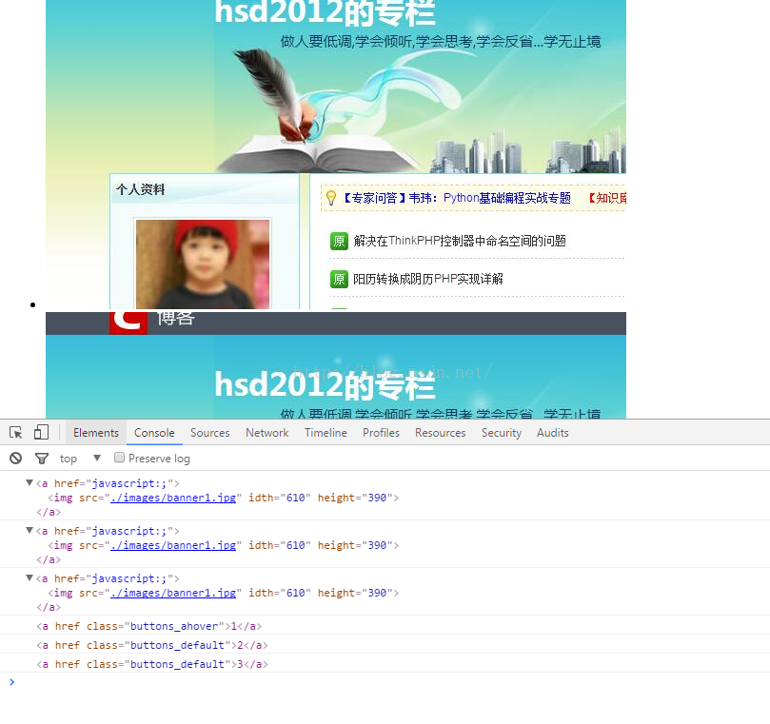Collapse the second logged anchor element
Screen dimensions: 770x724
pyautogui.click(x=30, y=531)
